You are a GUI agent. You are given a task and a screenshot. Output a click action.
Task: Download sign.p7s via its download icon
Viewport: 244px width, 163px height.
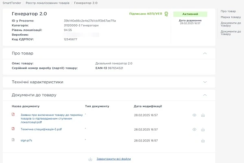[203, 140]
